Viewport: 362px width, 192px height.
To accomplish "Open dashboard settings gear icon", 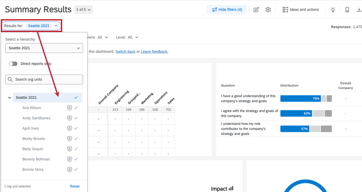I will pyautogui.click(x=268, y=10).
